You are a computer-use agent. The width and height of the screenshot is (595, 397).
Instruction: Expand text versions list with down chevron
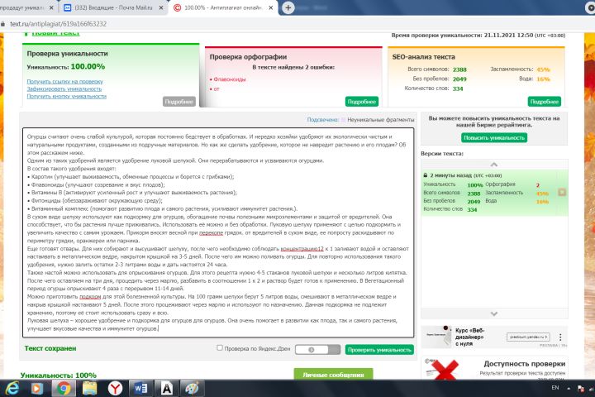point(493,313)
